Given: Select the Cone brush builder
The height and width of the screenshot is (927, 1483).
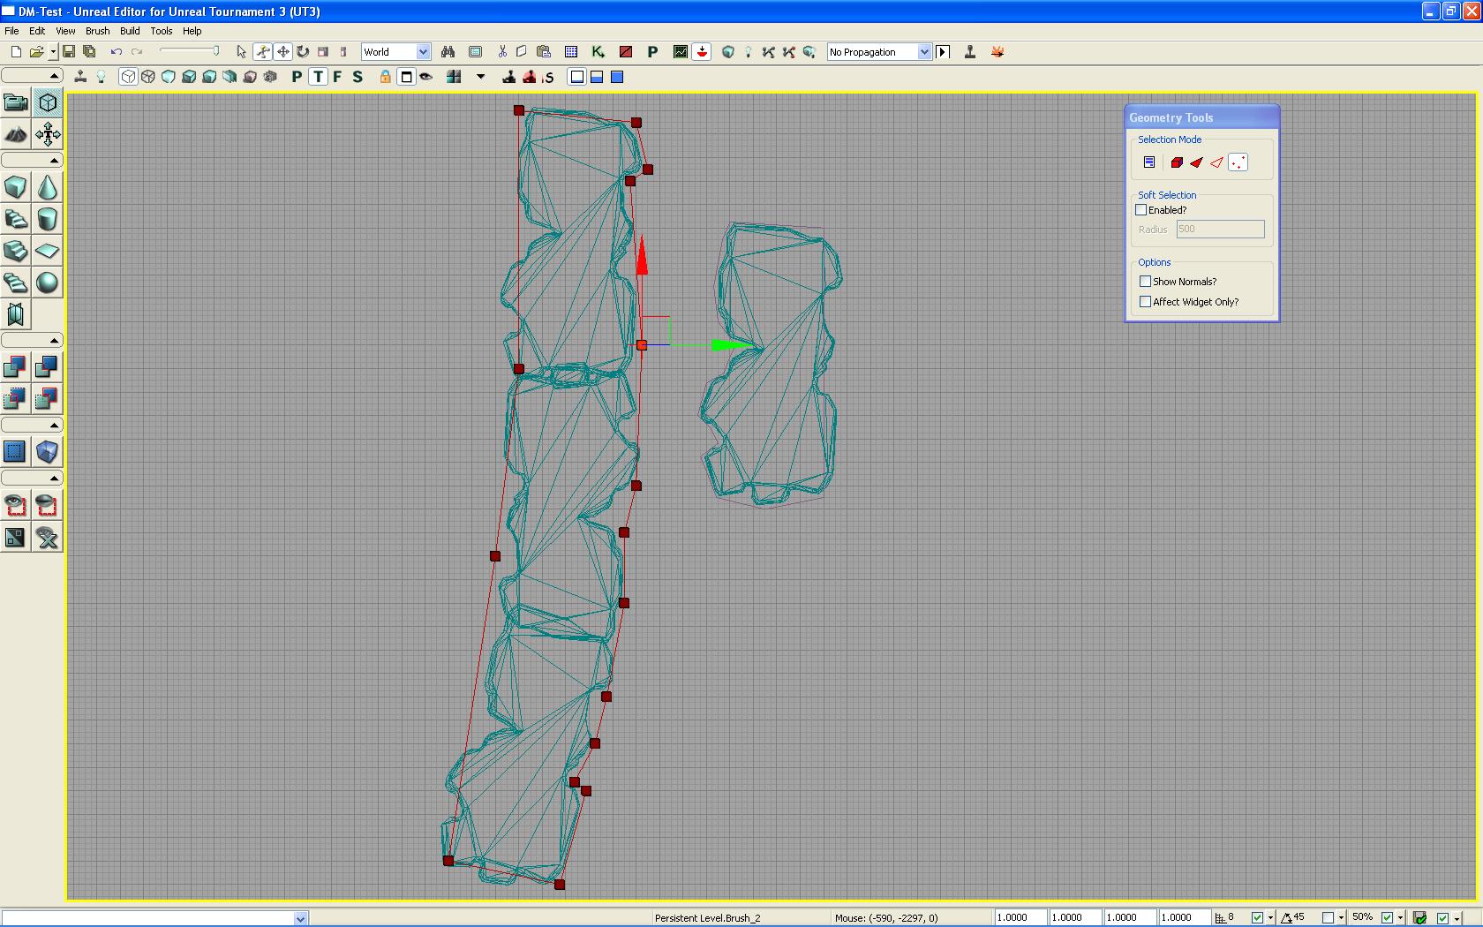Looking at the screenshot, I should click(48, 187).
